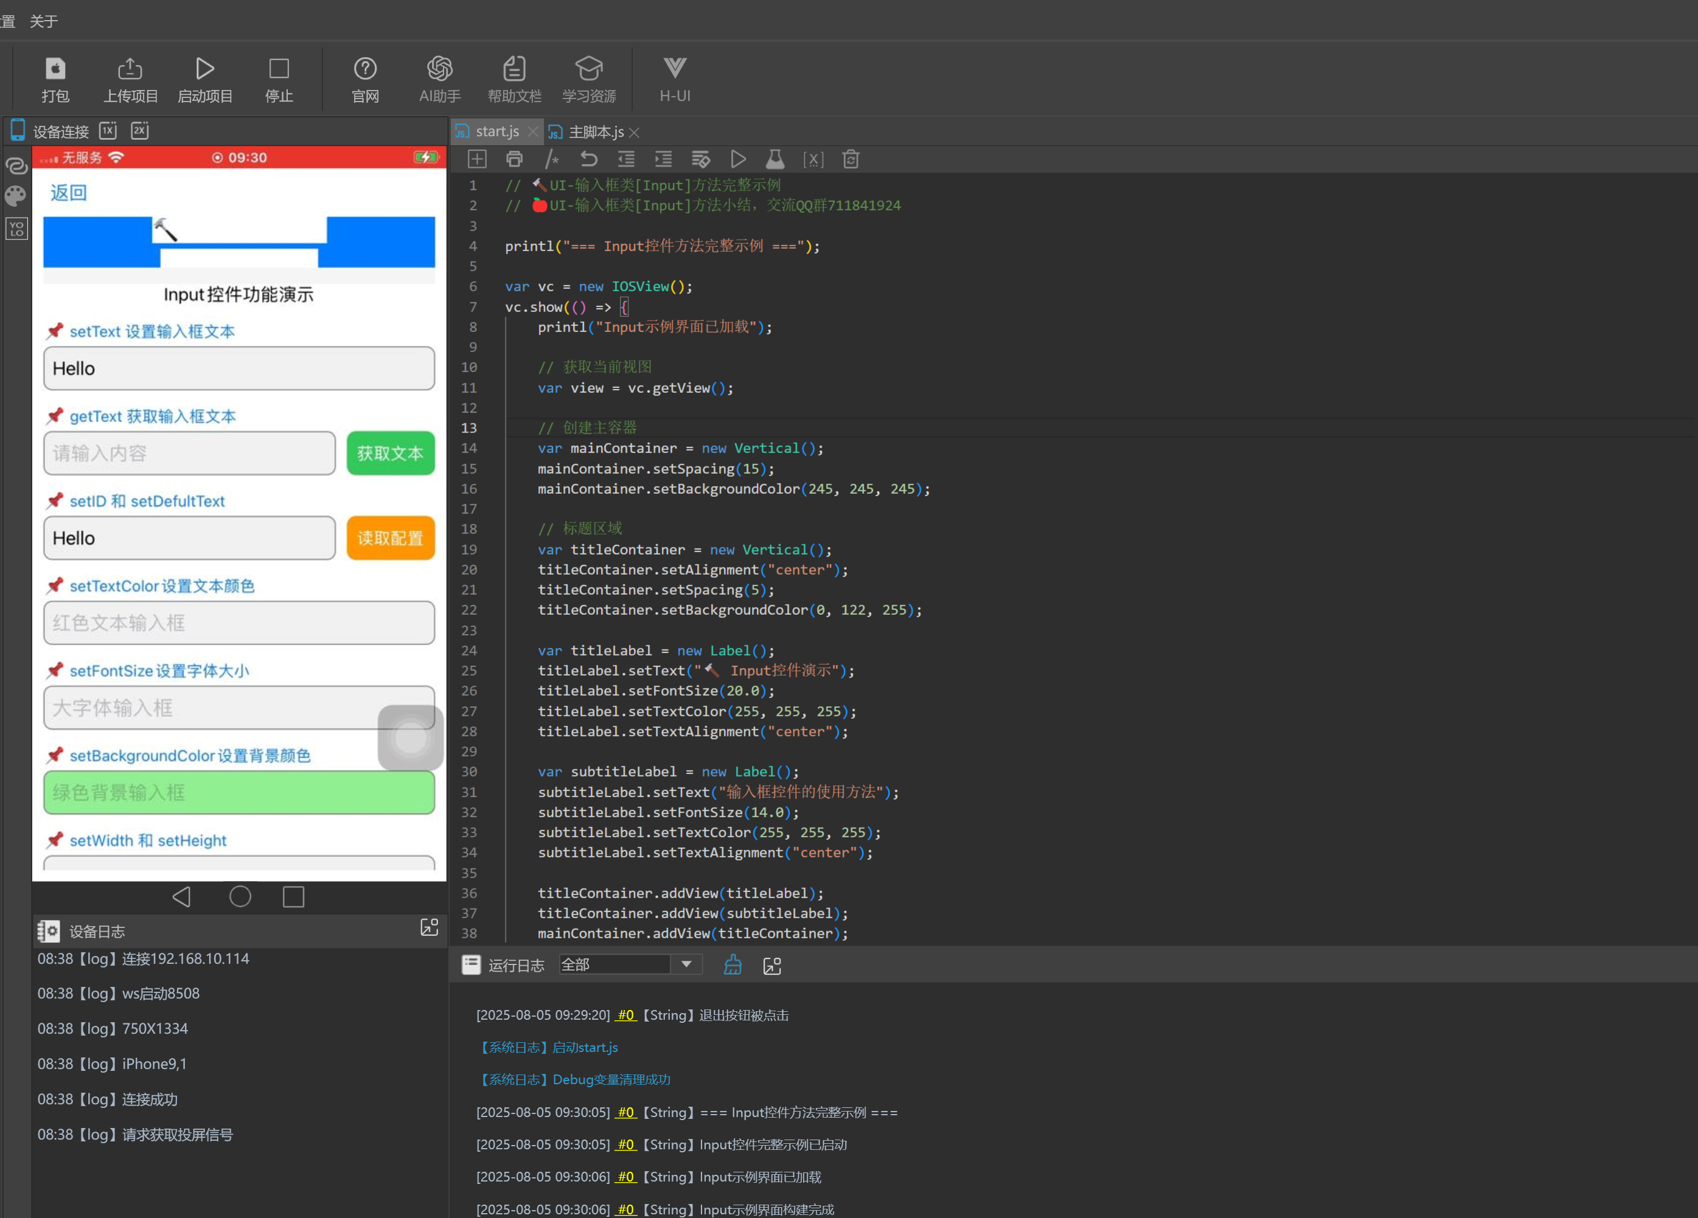Viewport: 1698px width, 1218px height.
Task: Switch to the 主脚本.js tab
Action: pos(595,133)
